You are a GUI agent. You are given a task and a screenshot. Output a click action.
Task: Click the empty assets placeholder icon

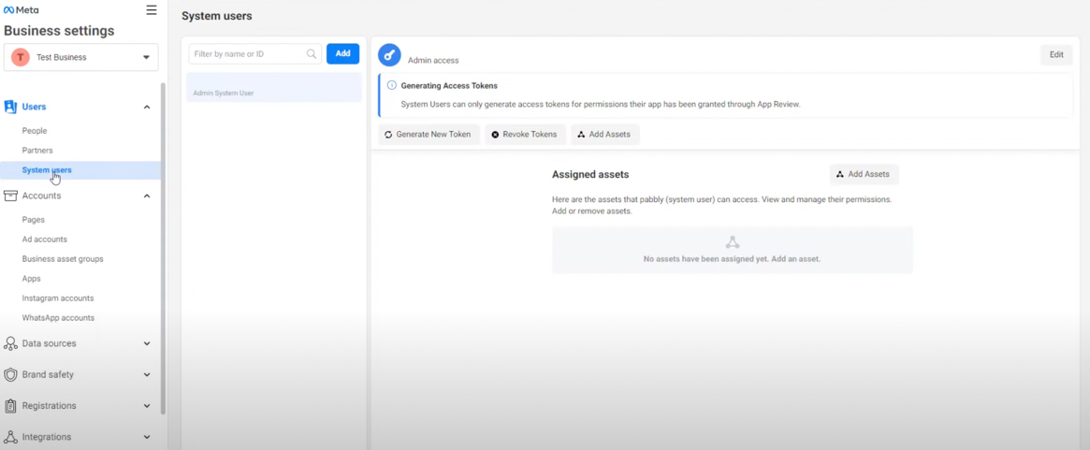pyautogui.click(x=732, y=242)
